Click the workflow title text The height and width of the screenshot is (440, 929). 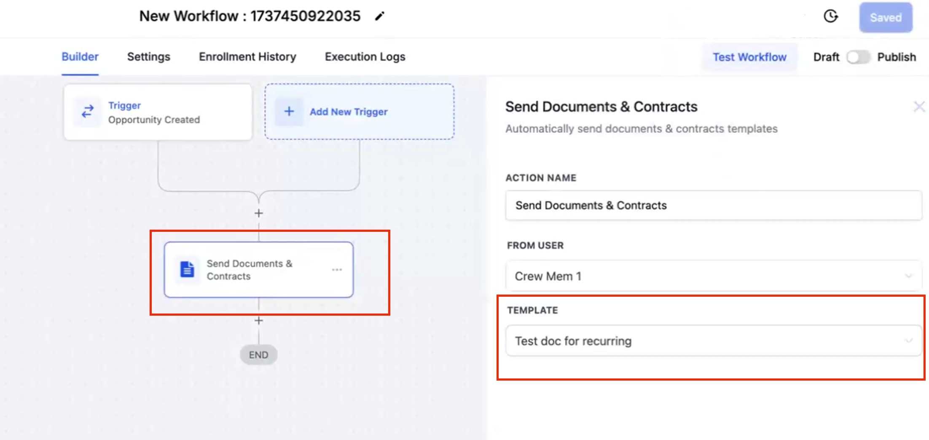point(250,16)
